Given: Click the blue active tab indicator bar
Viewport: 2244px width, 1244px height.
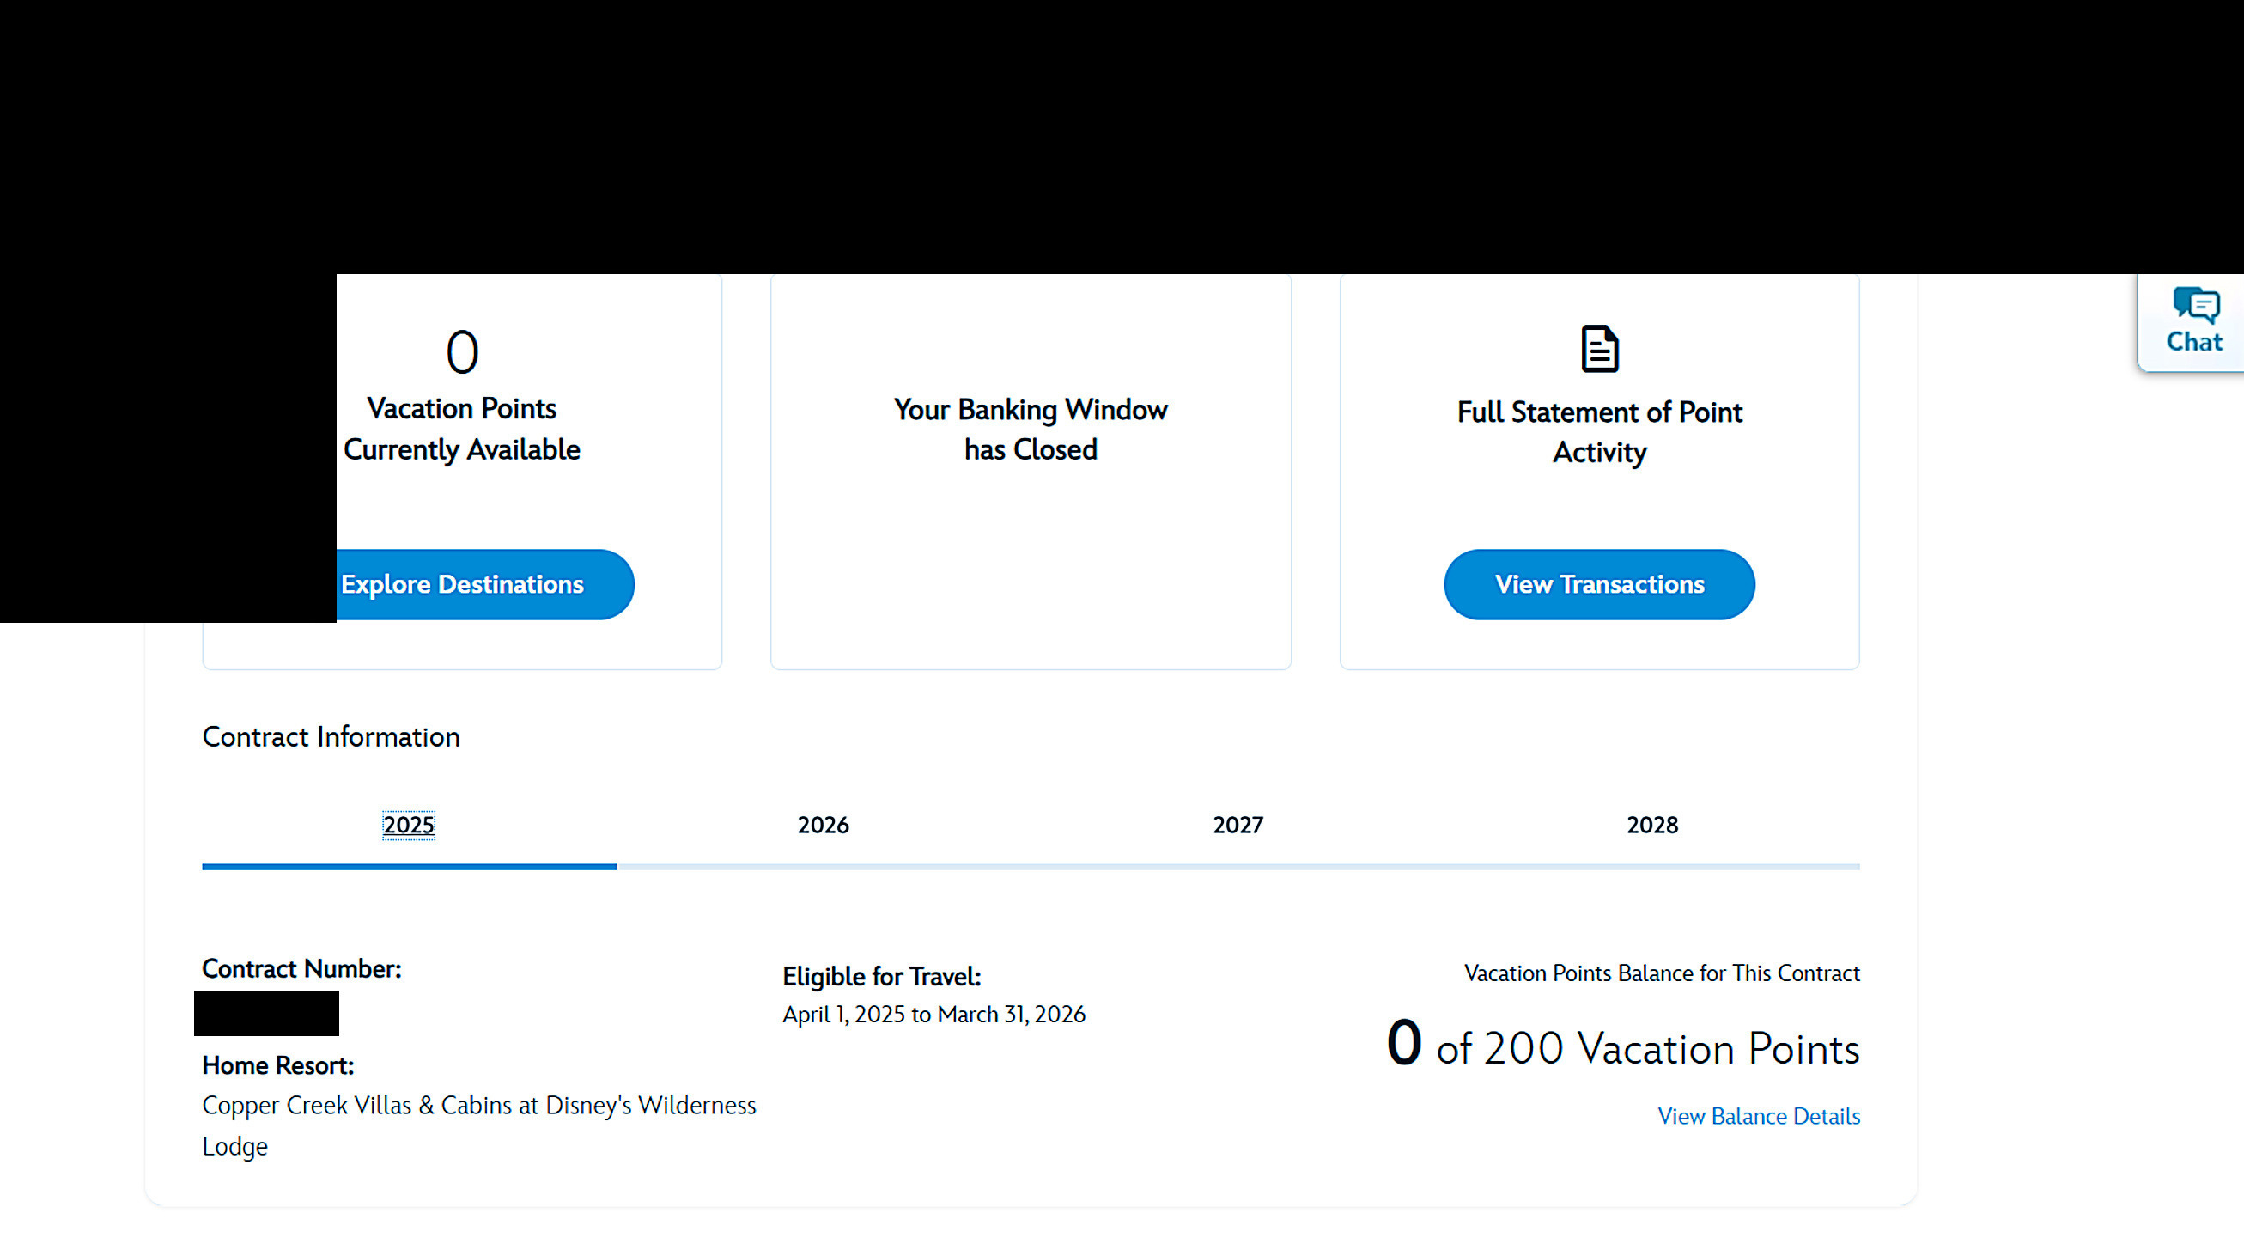Looking at the screenshot, I should coord(410,867).
